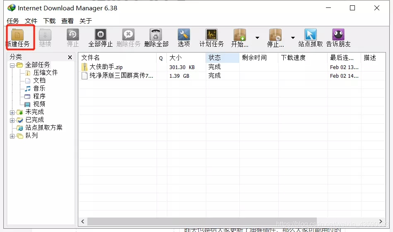
Task: Open the 关于 menu
Action: (x=86, y=21)
